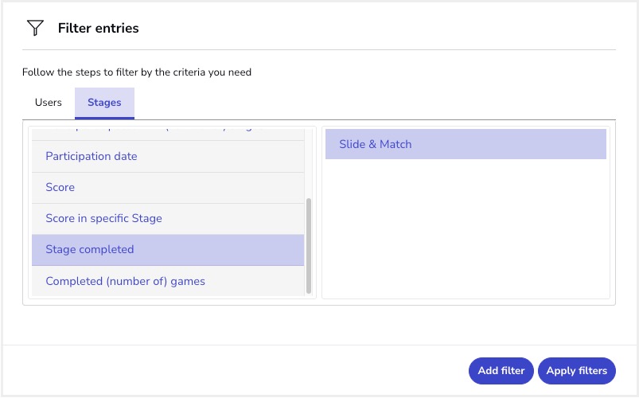Click blank space right of Stages tab
The width and height of the screenshot is (639, 398).
374,103
